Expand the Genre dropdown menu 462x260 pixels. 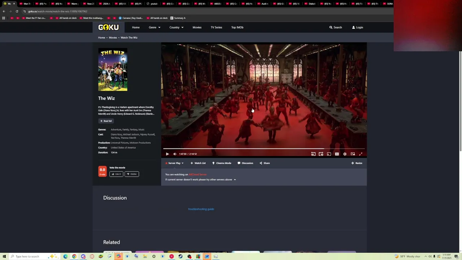154,27
